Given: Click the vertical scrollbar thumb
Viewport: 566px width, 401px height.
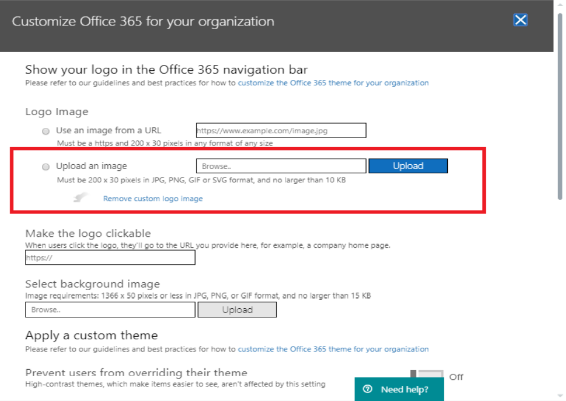Looking at the screenshot, I should click(560, 107).
